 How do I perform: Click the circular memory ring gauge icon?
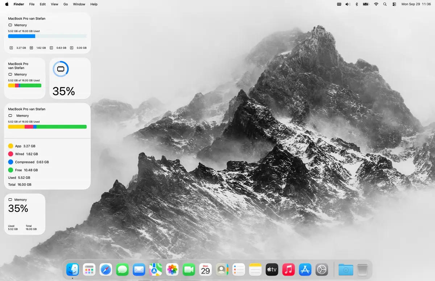[x=61, y=69]
